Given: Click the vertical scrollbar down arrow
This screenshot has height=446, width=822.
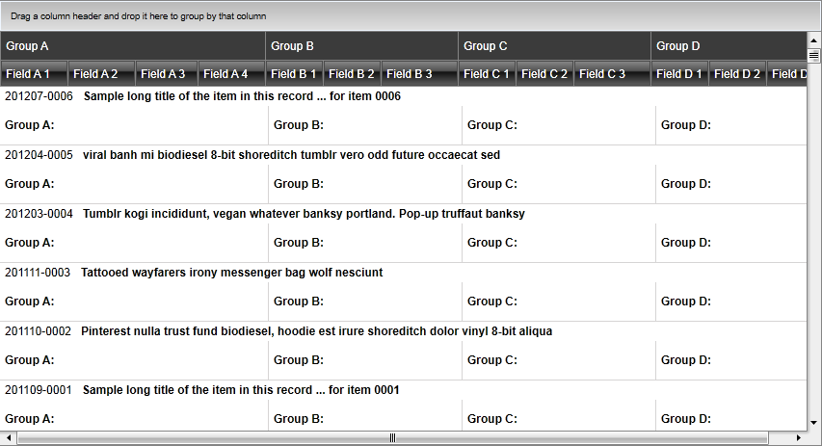Looking at the screenshot, I should (x=814, y=422).
